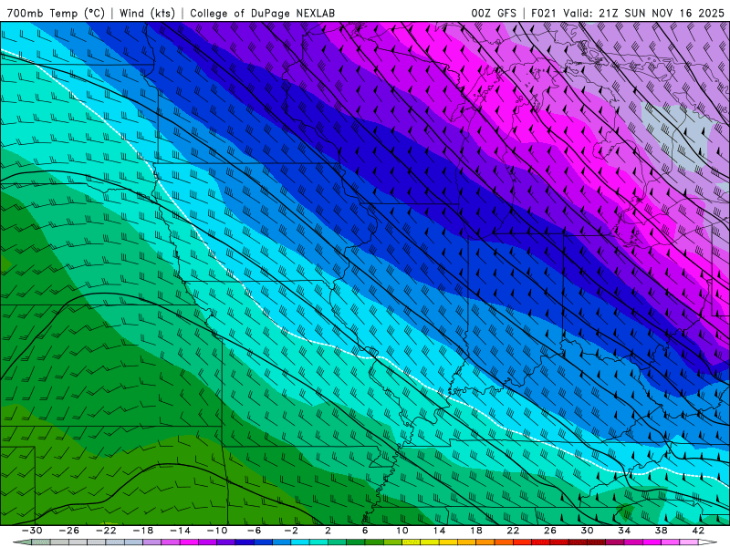This screenshot has width=730, height=547.
Task: Click the yellow dotted swatch below 10
Action: [x=412, y=542]
